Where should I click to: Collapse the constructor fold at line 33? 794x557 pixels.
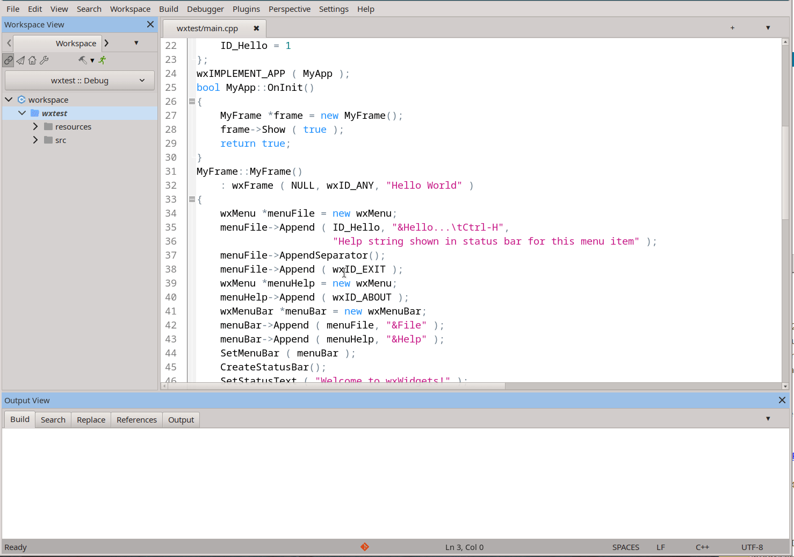click(x=192, y=199)
